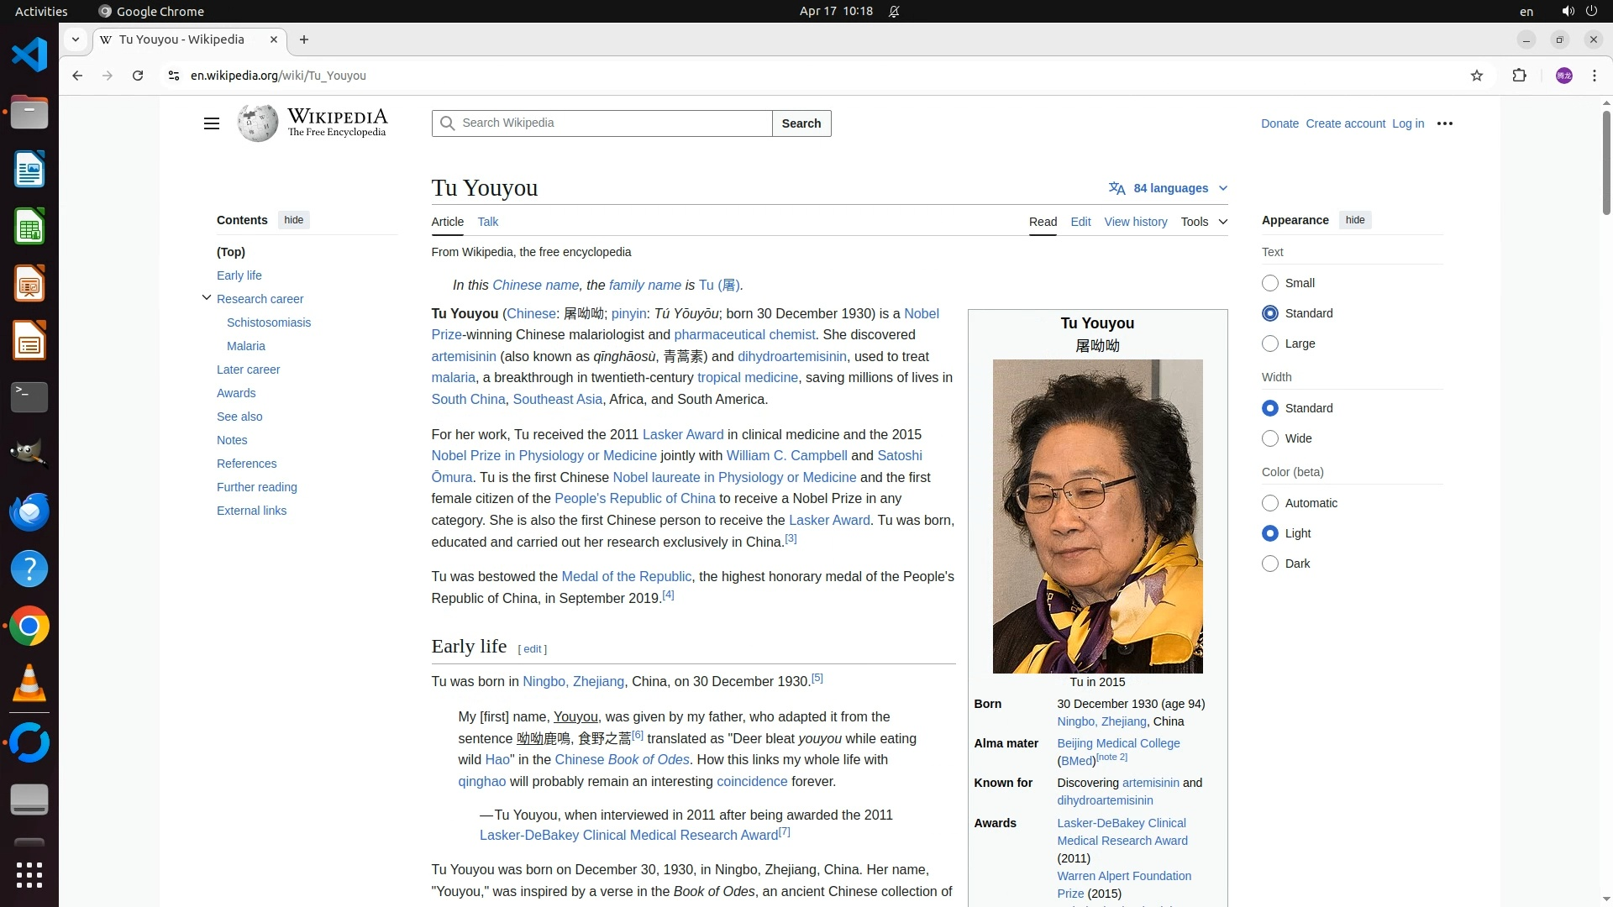Open the Wikipedia main menu hamburger icon
Screen dimensions: 1613x907
pos(211,123)
